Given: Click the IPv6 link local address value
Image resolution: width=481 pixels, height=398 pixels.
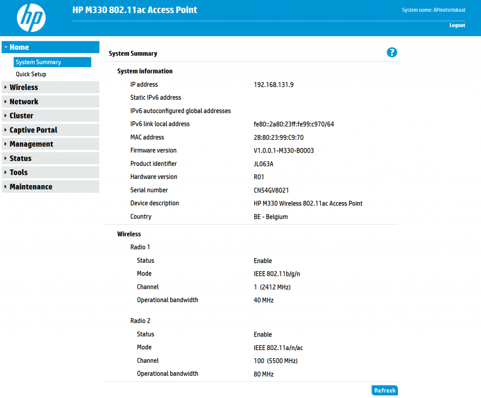Looking at the screenshot, I should 294,124.
